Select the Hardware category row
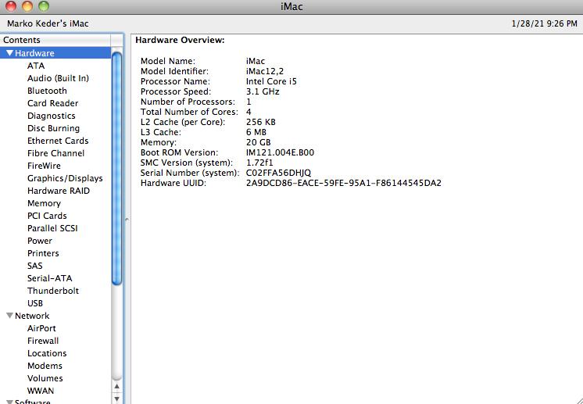The width and height of the screenshot is (583, 404). (x=55, y=53)
